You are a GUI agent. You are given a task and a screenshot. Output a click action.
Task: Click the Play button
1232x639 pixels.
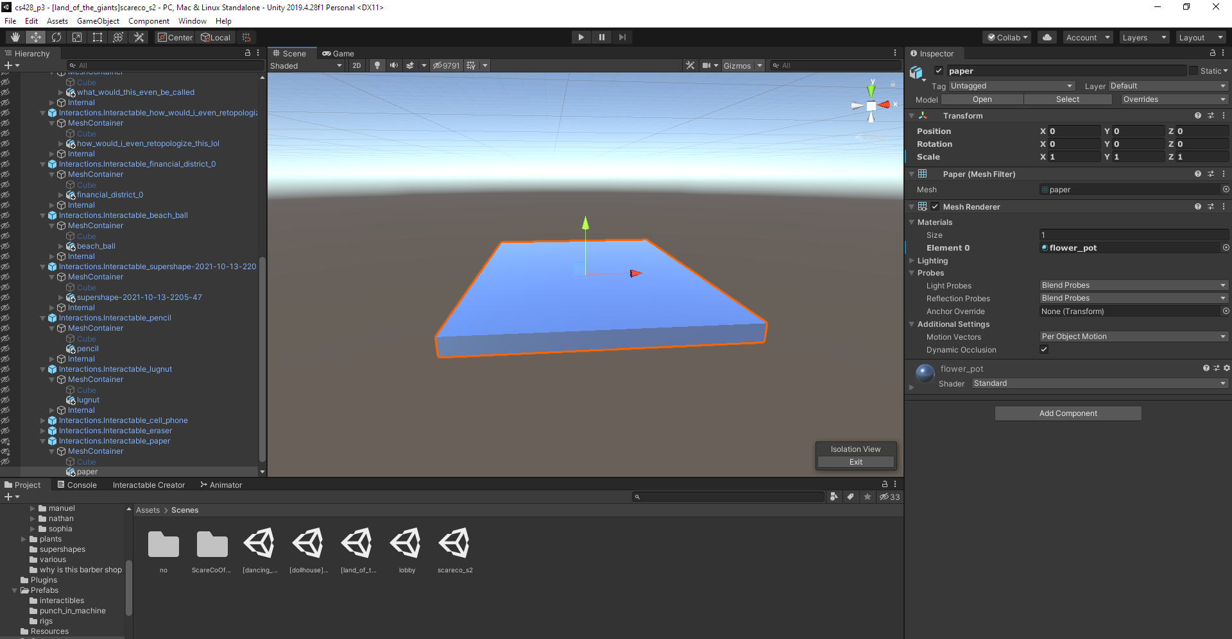(x=581, y=37)
